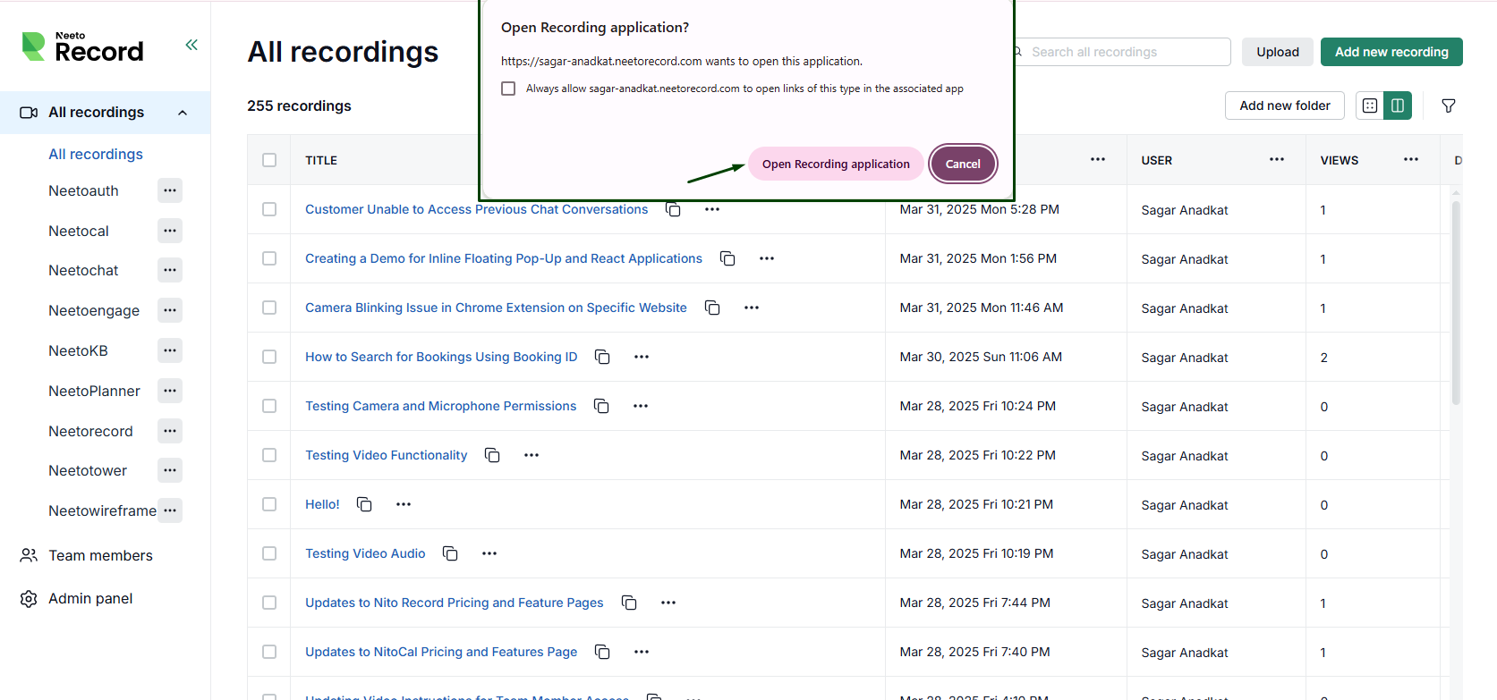Copy link for Testing Camera and Microphone Permissions

coord(601,406)
